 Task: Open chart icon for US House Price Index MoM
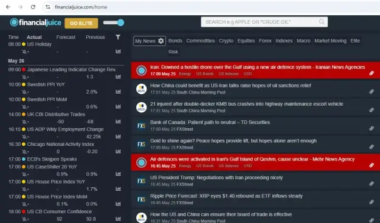118,204
